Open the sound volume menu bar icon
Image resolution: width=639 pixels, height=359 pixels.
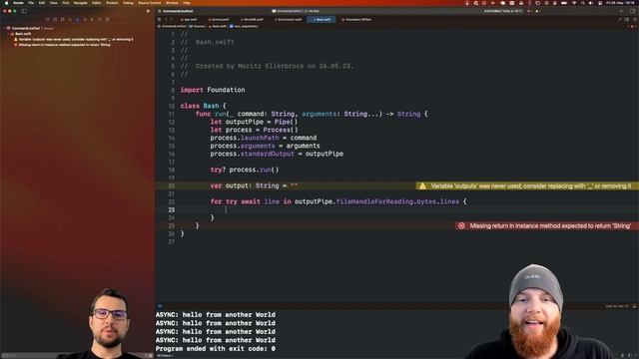pyautogui.click(x=591, y=3)
